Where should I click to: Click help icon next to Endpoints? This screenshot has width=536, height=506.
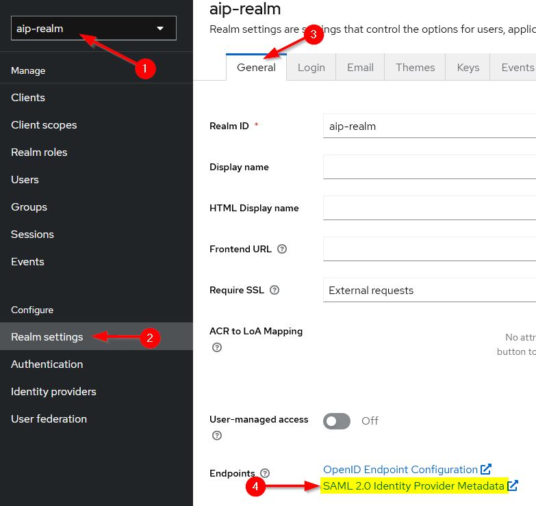(x=265, y=473)
